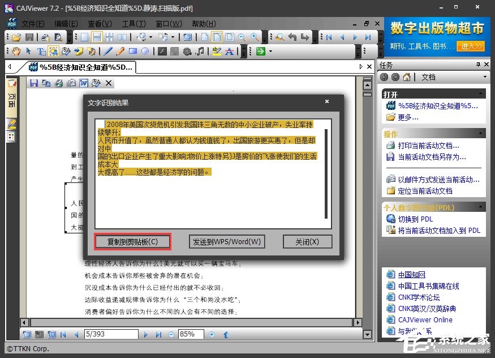Click 关闭(X) button in the dialog
The image size is (495, 358).
coord(307,242)
